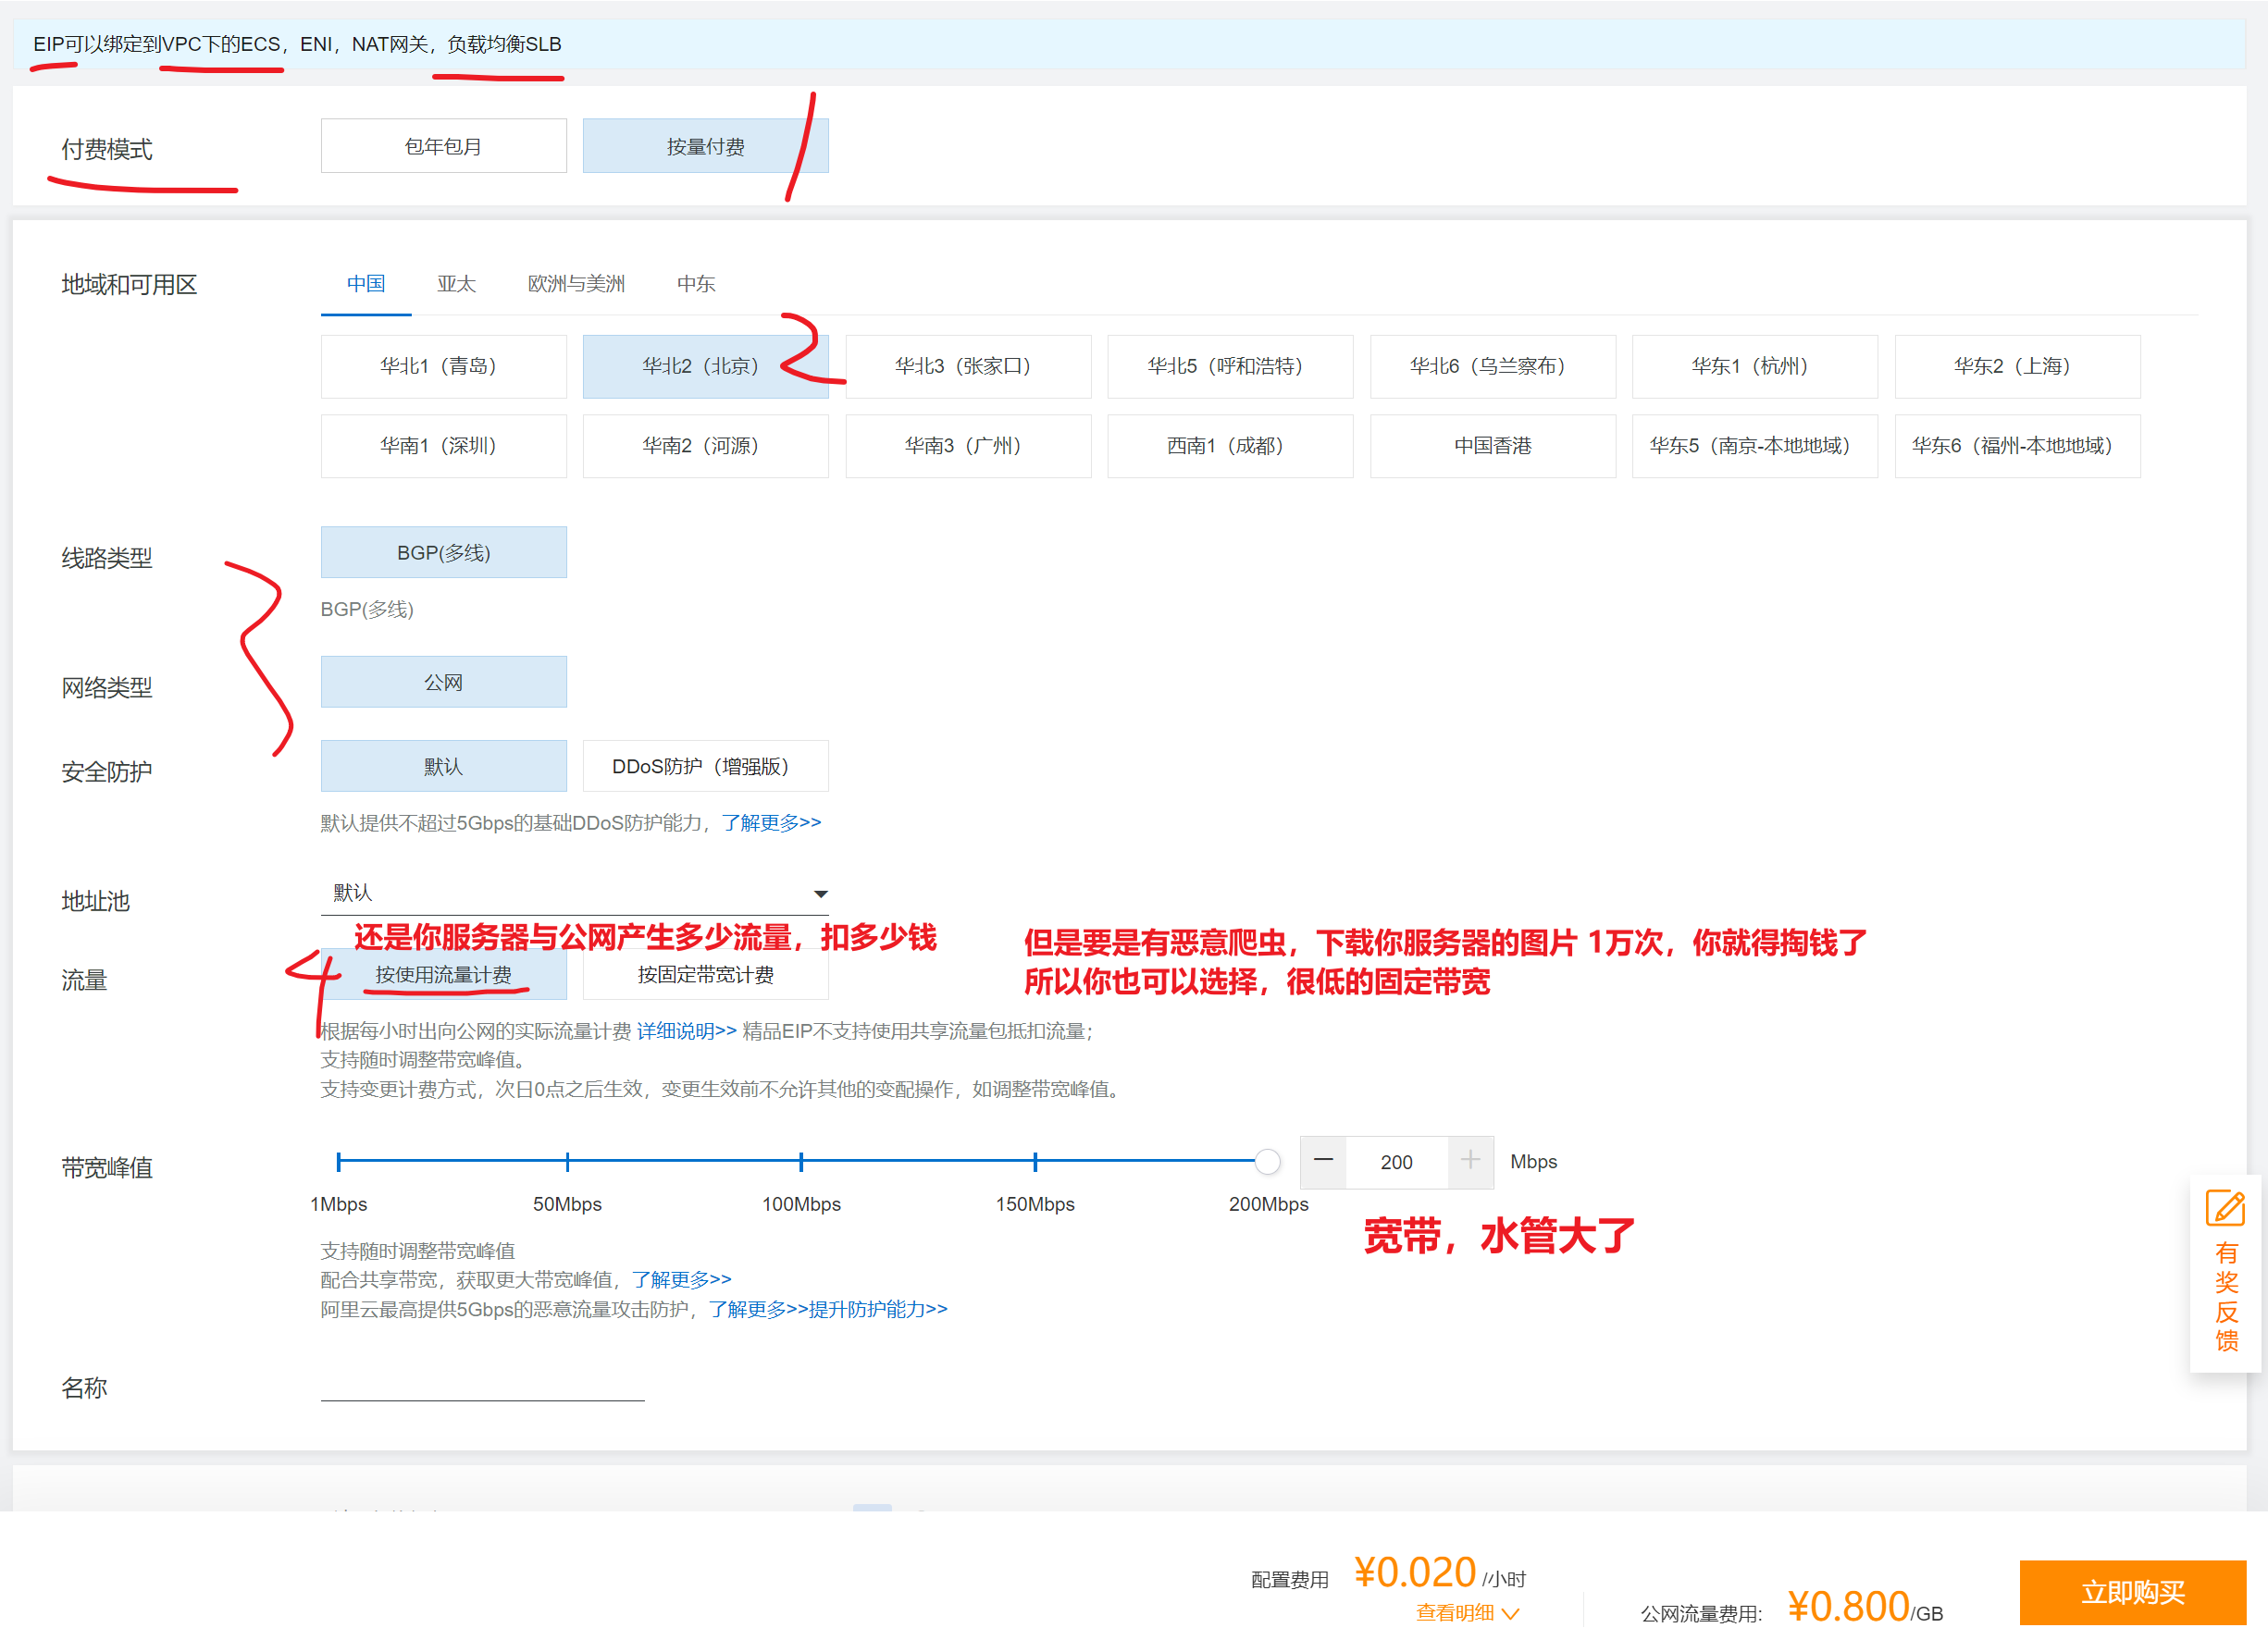Open 详细说明>> link for traffic billing

tap(686, 1030)
